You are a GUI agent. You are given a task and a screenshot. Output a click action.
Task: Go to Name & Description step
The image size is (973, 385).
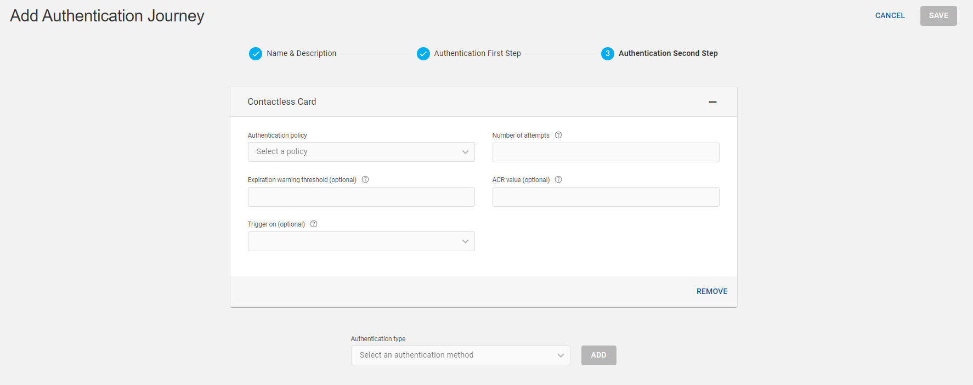click(302, 53)
